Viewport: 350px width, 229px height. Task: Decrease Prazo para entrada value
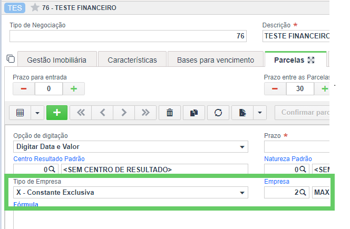pyautogui.click(x=24, y=88)
